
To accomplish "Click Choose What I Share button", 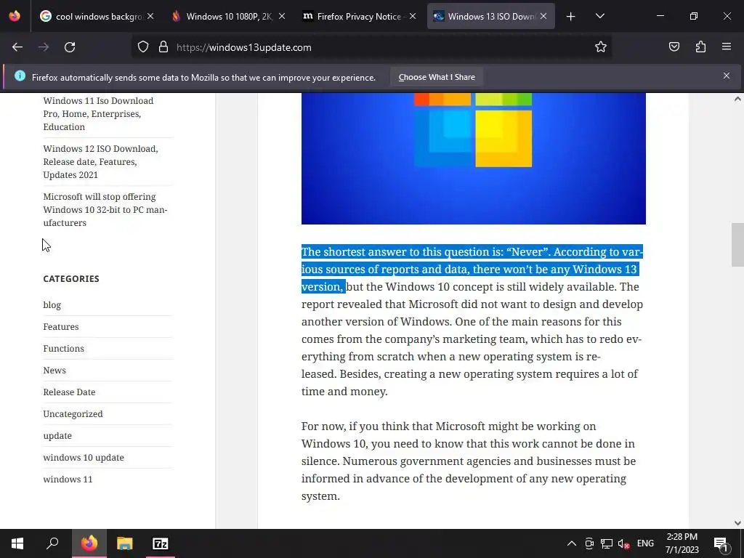I will click(437, 77).
